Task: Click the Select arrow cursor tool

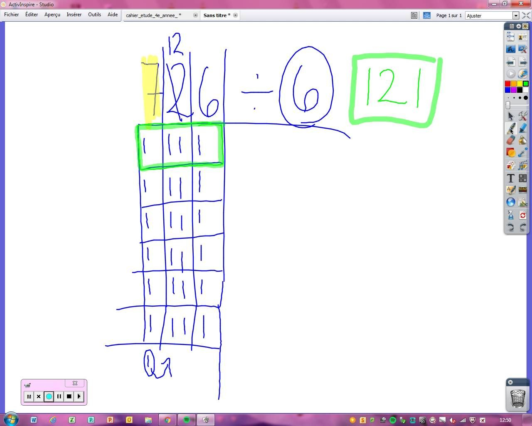Action: 510,116
